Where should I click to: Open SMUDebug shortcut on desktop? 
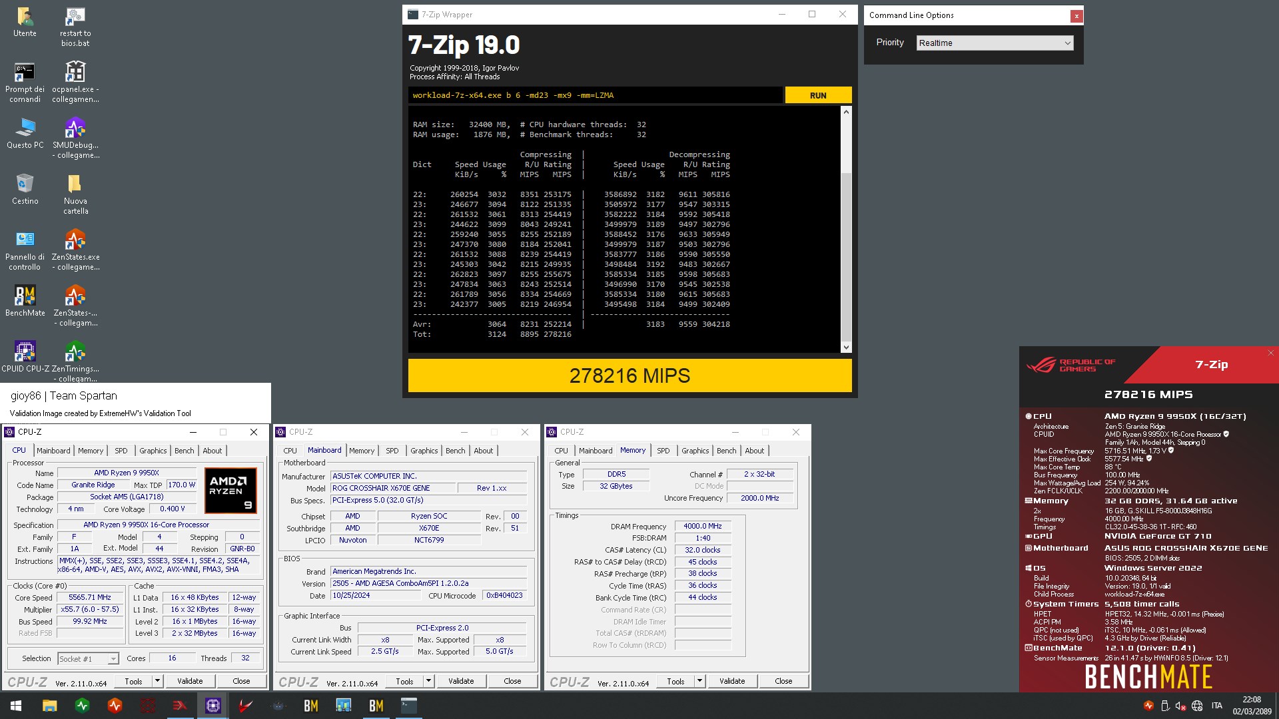(75, 138)
